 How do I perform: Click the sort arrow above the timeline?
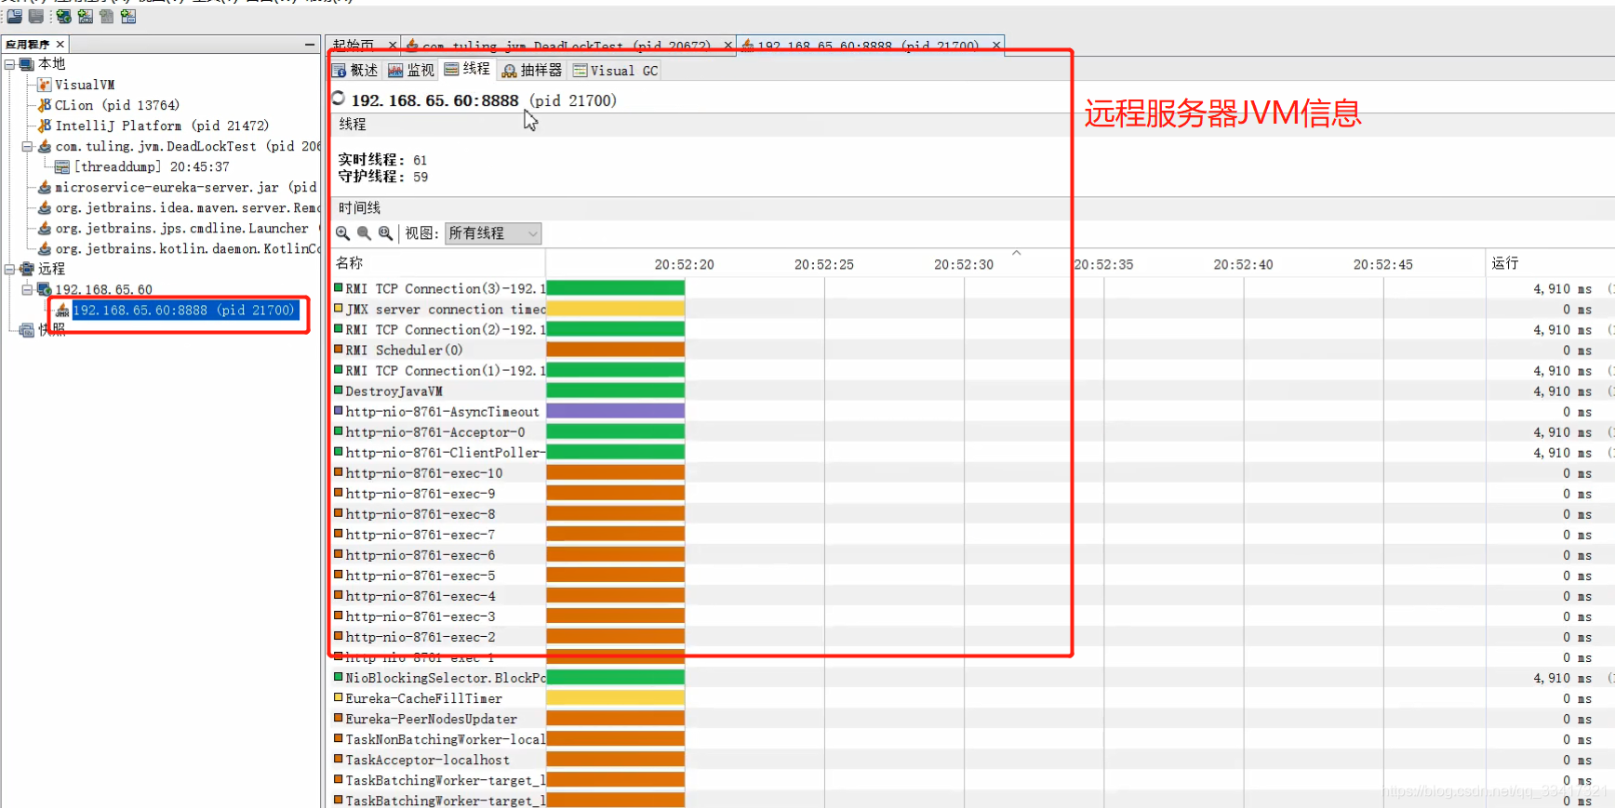coord(1017,253)
